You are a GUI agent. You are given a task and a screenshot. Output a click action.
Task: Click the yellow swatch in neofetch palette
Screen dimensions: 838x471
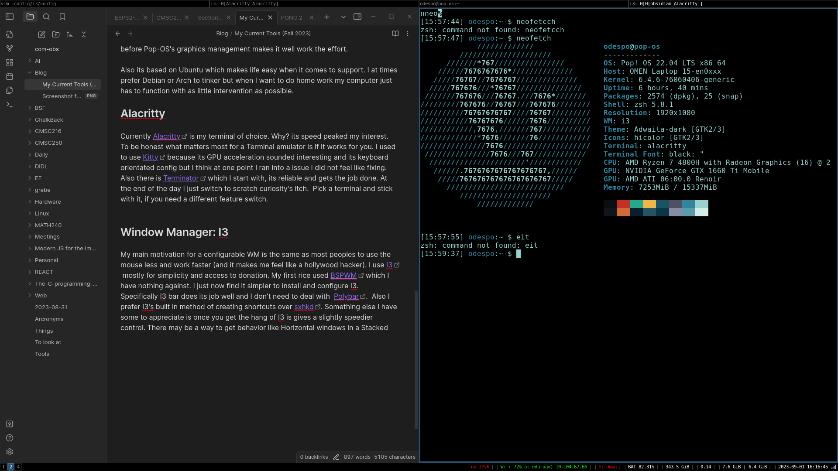click(x=649, y=204)
